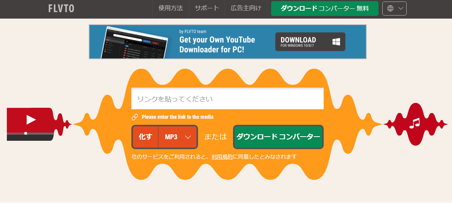Click 'Please enter the link to the media' text

pyautogui.click(x=177, y=117)
